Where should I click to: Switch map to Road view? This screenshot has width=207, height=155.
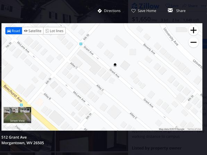(14, 31)
